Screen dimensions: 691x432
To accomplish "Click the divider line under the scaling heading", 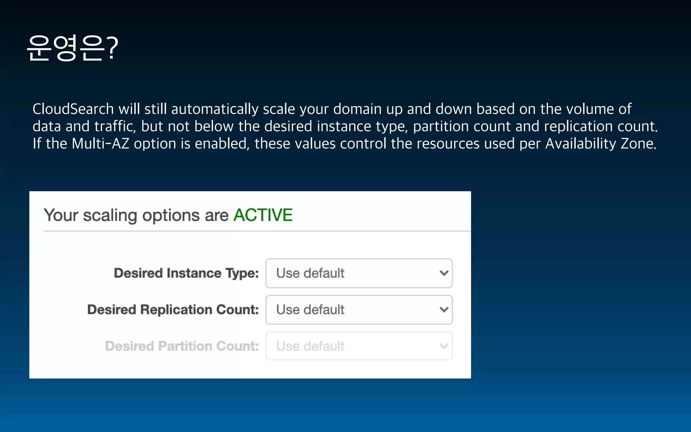I will (x=256, y=231).
